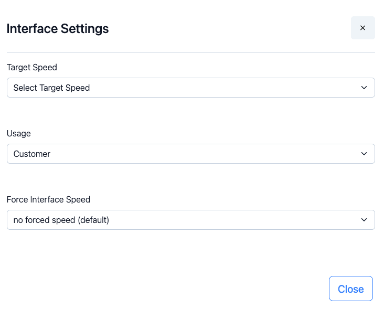Dismiss the dialog using the X icon

tap(362, 28)
